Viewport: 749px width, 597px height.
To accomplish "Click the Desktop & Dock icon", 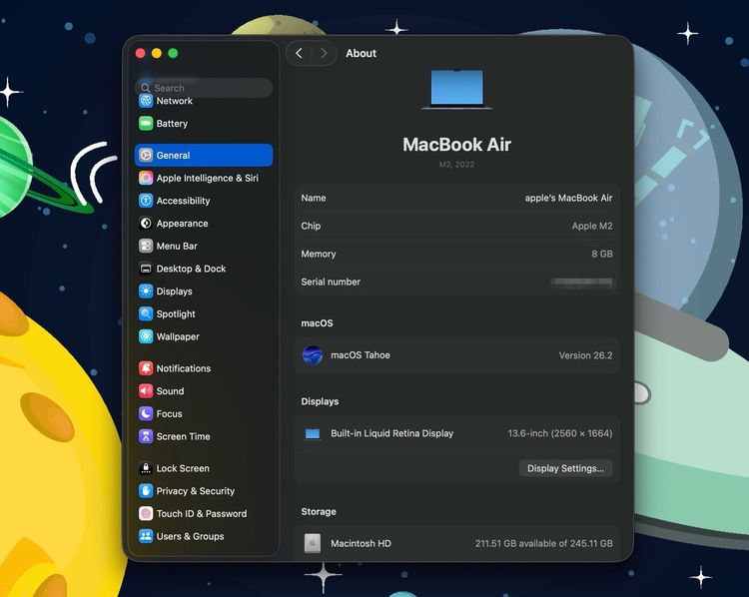I will (x=146, y=269).
